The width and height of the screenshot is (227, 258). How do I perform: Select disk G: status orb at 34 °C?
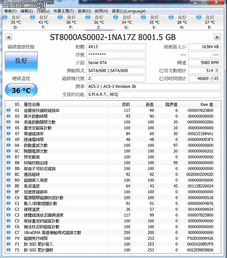pos(116,17)
